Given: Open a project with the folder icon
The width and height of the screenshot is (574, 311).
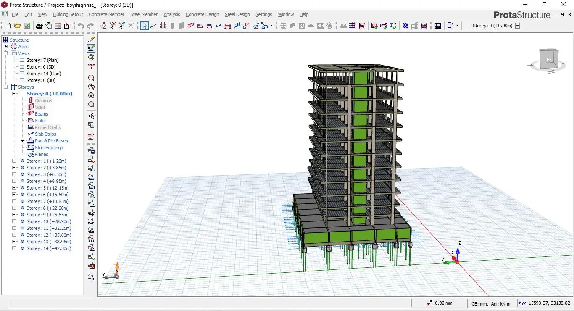Looking at the screenshot, I should click(x=17, y=26).
